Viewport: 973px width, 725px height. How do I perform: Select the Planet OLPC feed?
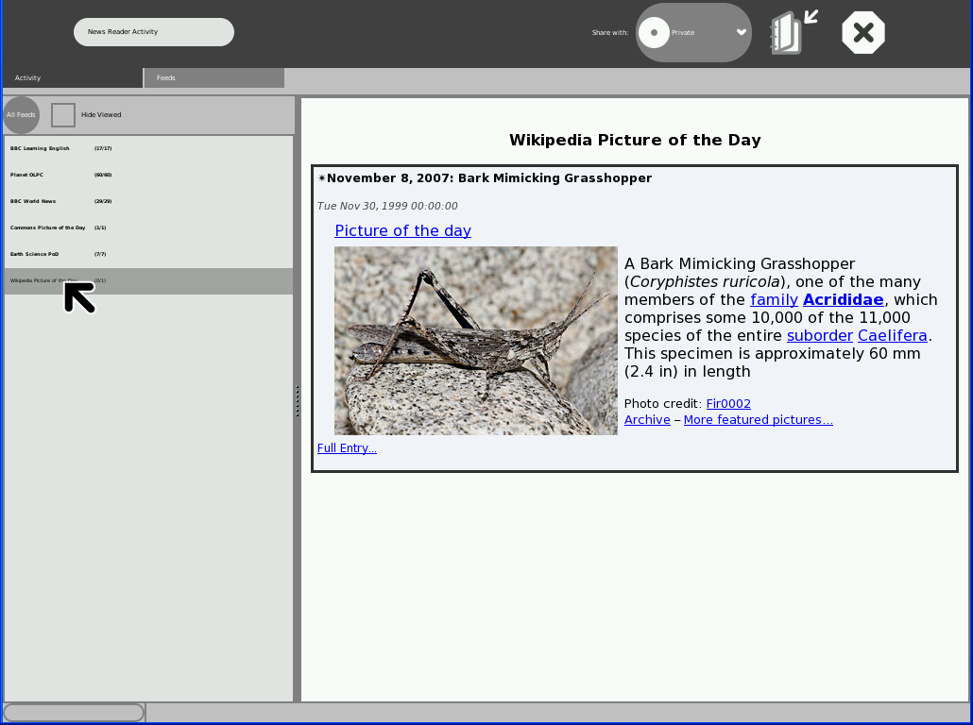27,175
